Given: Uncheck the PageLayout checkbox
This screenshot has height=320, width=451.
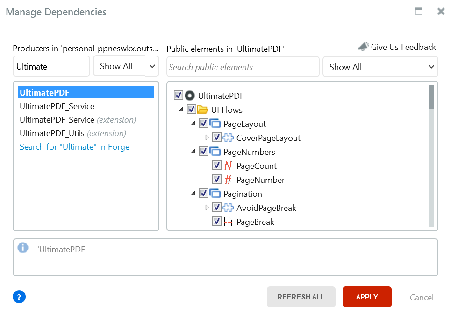Looking at the screenshot, I should [204, 124].
